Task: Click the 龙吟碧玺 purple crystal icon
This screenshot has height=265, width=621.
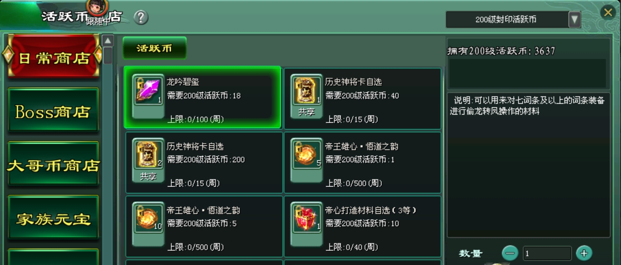Action: (149, 90)
